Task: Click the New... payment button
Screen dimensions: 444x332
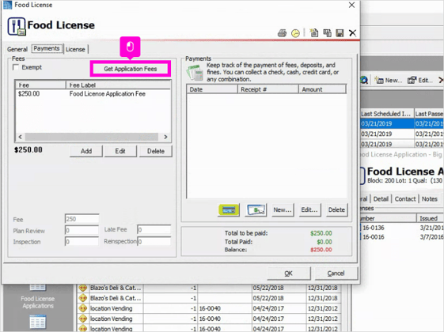Action: click(283, 209)
